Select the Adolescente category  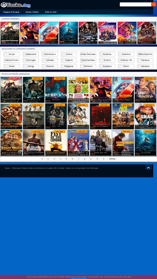click(x=31, y=54)
